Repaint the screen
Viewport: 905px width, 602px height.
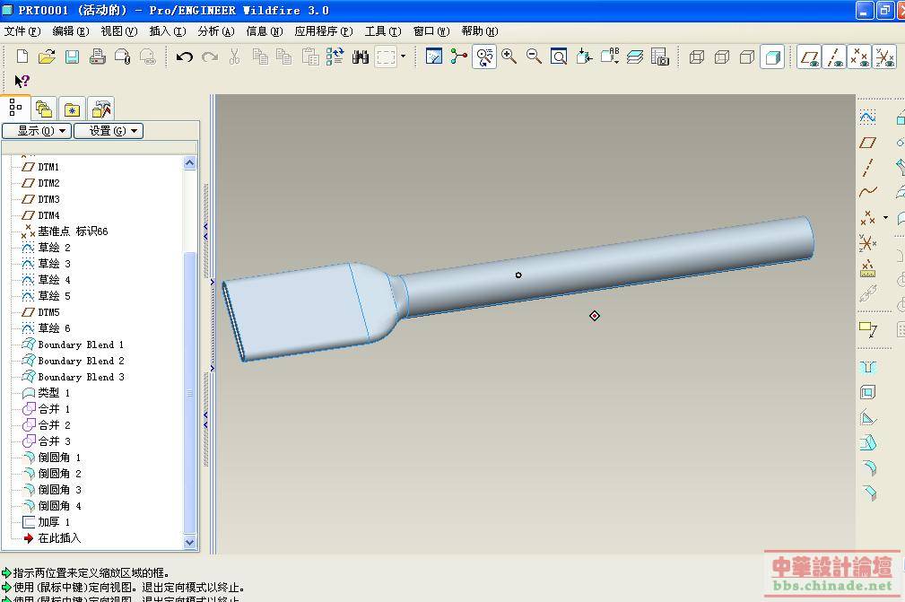(433, 57)
